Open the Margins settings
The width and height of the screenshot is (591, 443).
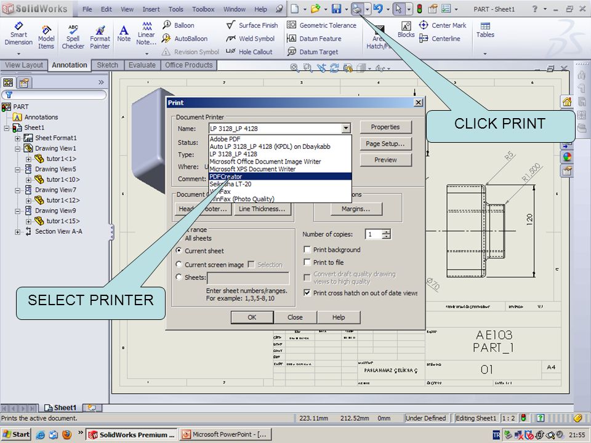(356, 209)
